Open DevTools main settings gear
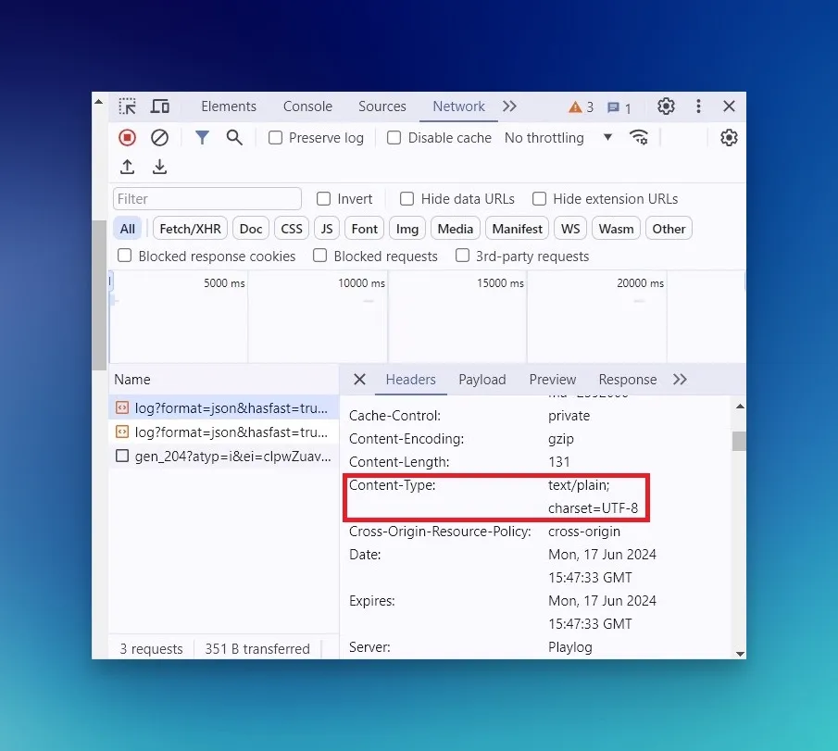Image resolution: width=838 pixels, height=751 pixels. pyautogui.click(x=666, y=106)
